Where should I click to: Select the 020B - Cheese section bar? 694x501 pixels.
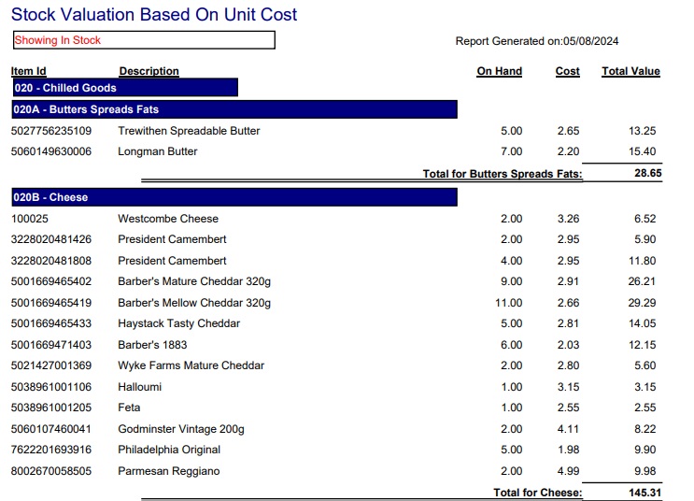pyautogui.click(x=234, y=197)
